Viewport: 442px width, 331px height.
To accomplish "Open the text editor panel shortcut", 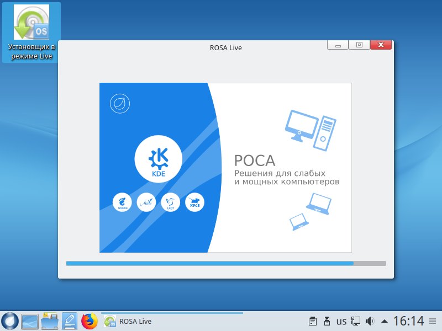I will (x=69, y=321).
